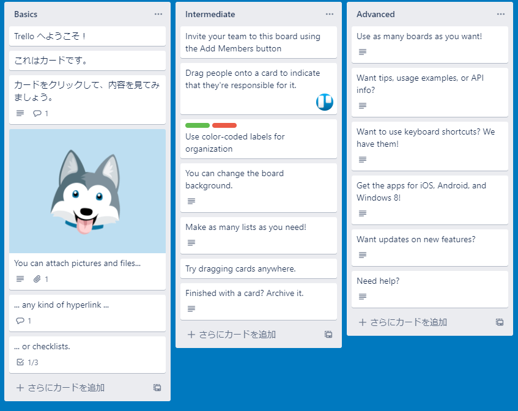Viewport: 518px width, 411px height.
Task: Click description icon on change board background card
Action: [191, 201]
